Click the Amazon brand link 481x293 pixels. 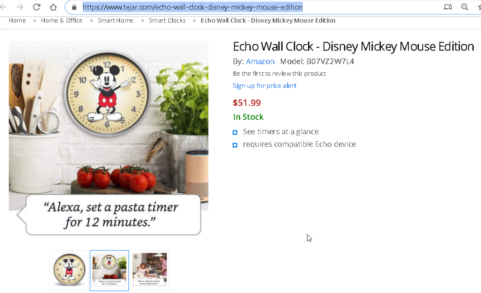coord(260,61)
